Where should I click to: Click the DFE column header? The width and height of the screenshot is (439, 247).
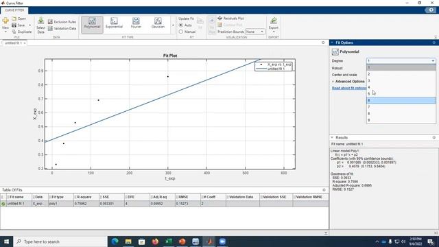click(137, 197)
